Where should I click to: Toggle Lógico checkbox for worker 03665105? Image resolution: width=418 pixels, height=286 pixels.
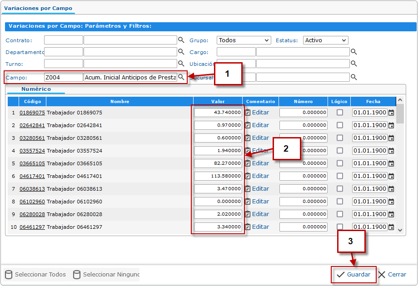pos(340,163)
